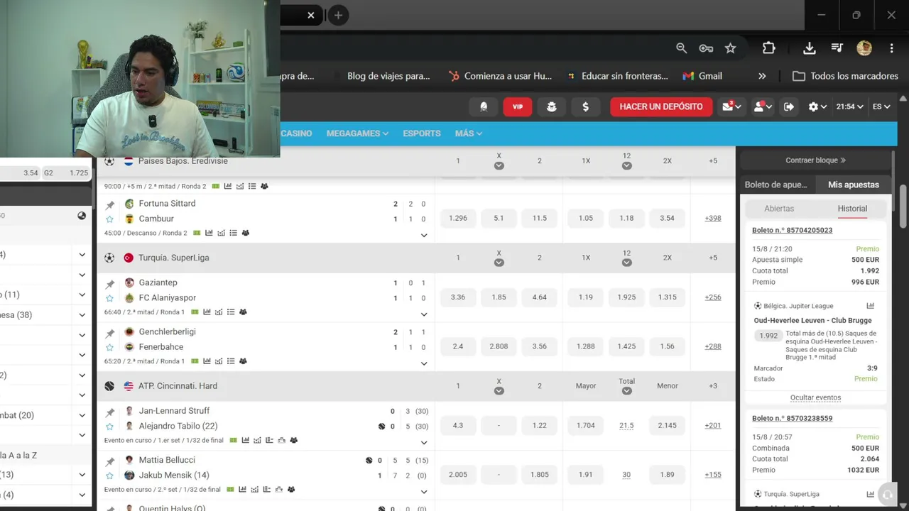Open list icon for Genchlerberligi match row
This screenshot has height=511, width=909.
click(x=231, y=361)
